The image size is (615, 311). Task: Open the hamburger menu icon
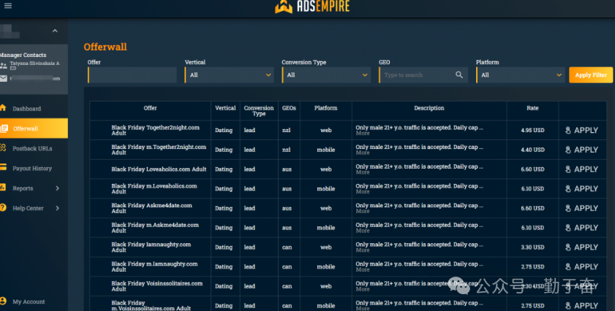point(8,6)
